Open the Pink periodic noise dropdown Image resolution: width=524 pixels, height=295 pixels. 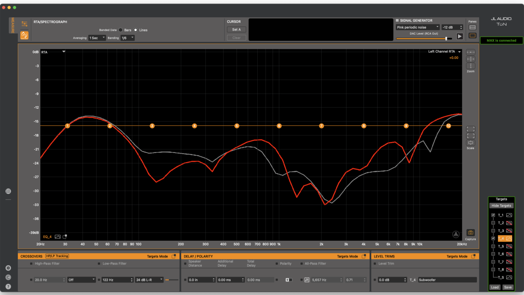point(418,27)
